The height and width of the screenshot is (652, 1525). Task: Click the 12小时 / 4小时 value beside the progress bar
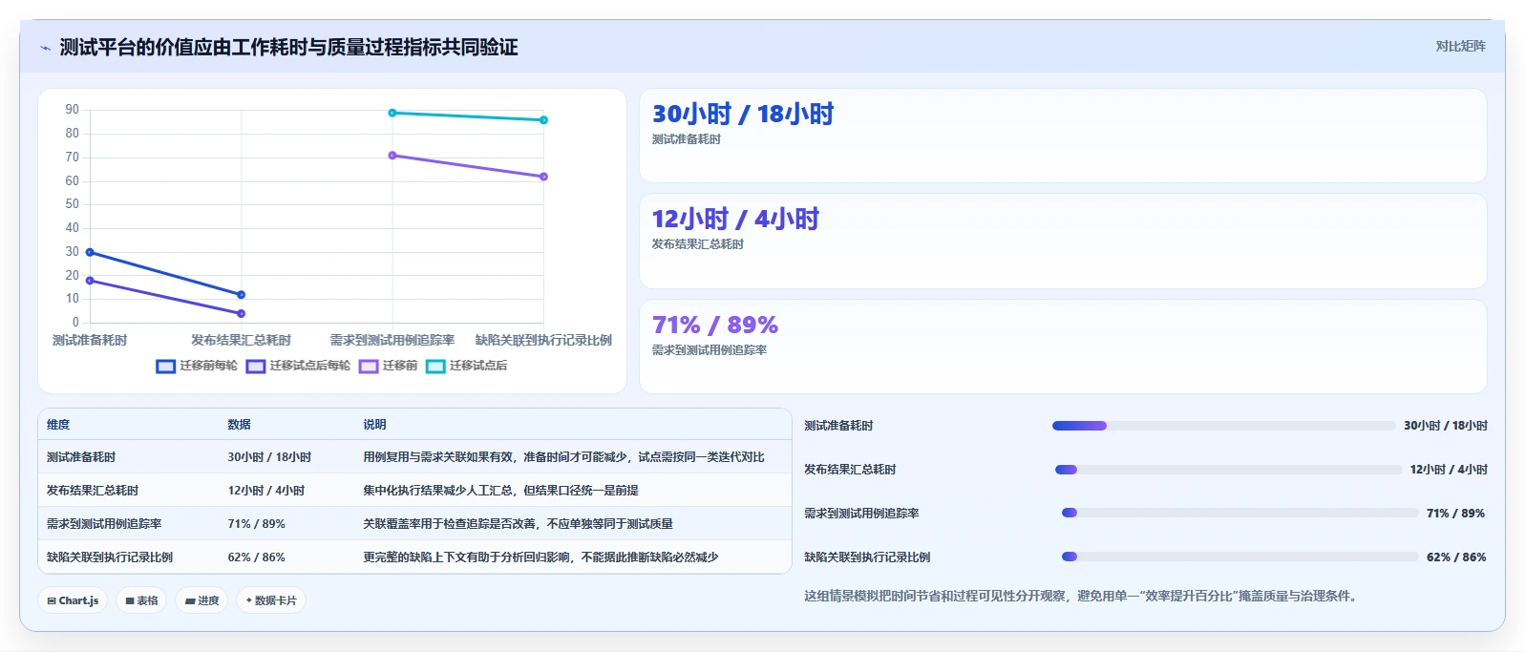point(1449,470)
